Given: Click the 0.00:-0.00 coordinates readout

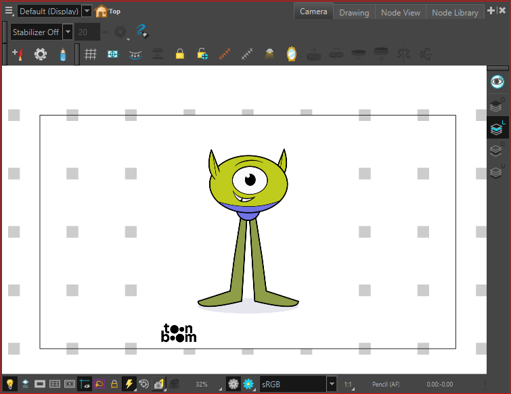Looking at the screenshot, I should pyautogui.click(x=440, y=385).
